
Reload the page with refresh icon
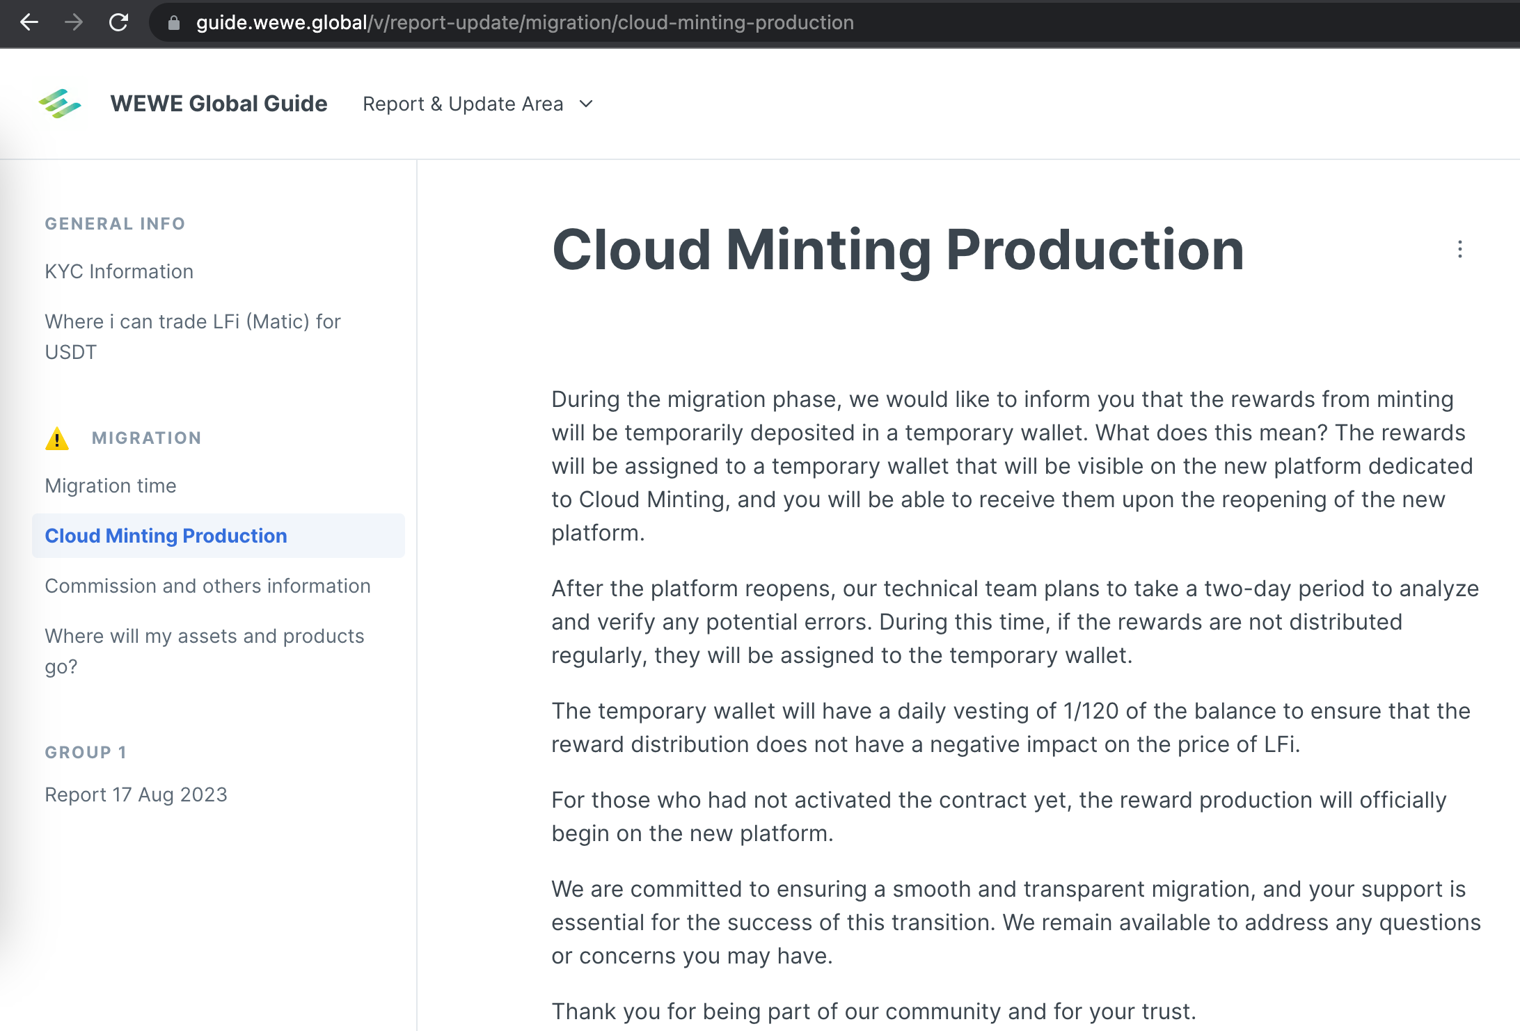(x=119, y=22)
